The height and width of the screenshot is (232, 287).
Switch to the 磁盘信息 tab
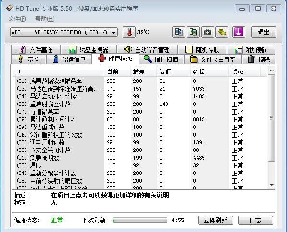click(69, 59)
